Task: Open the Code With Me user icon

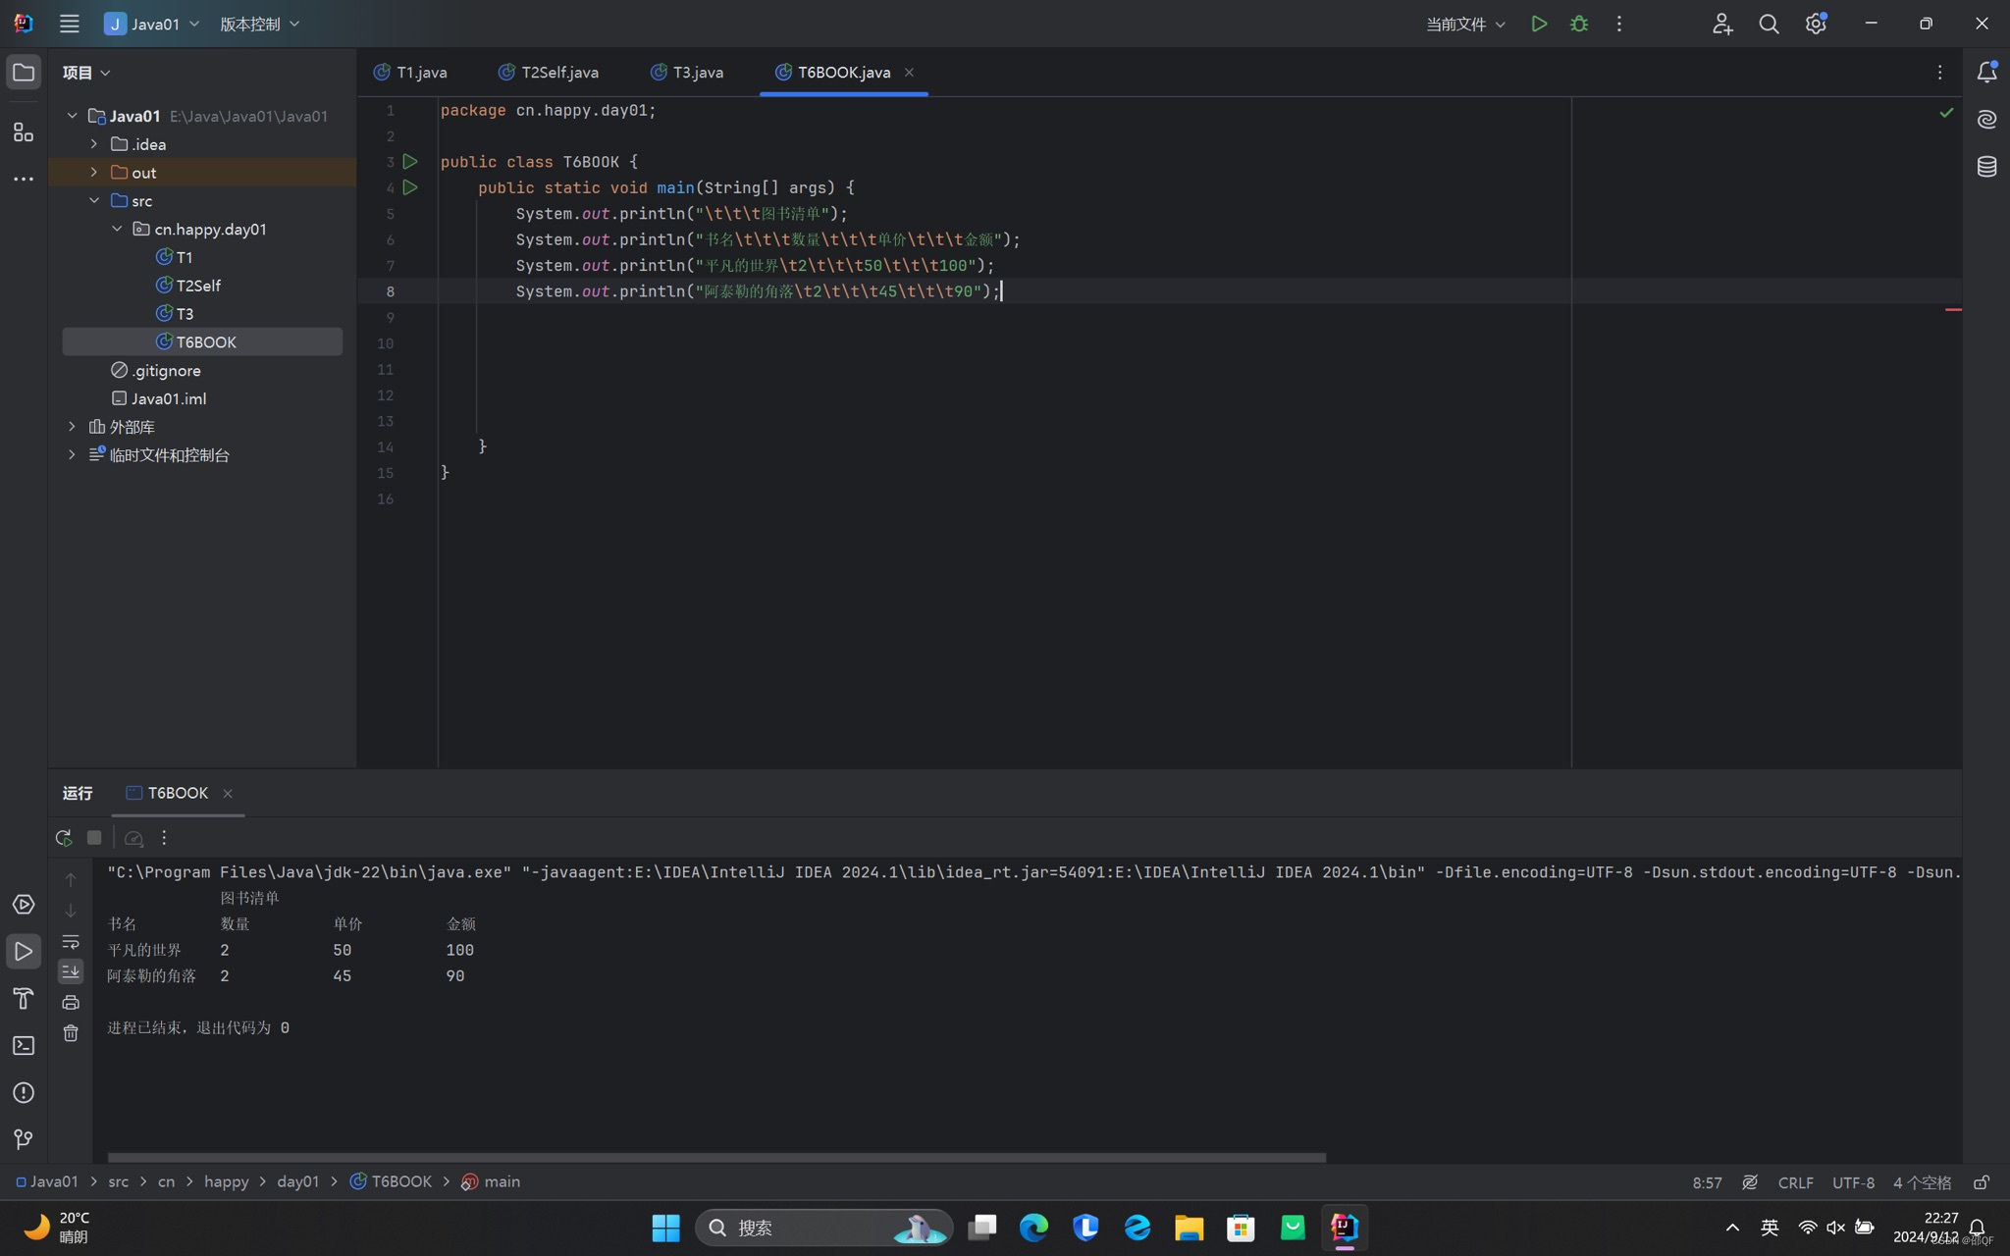Action: [x=1722, y=24]
